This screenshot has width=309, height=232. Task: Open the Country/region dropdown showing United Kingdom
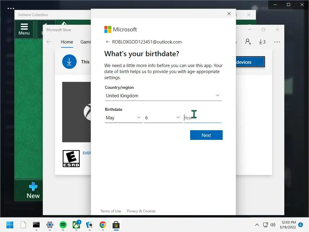click(163, 96)
